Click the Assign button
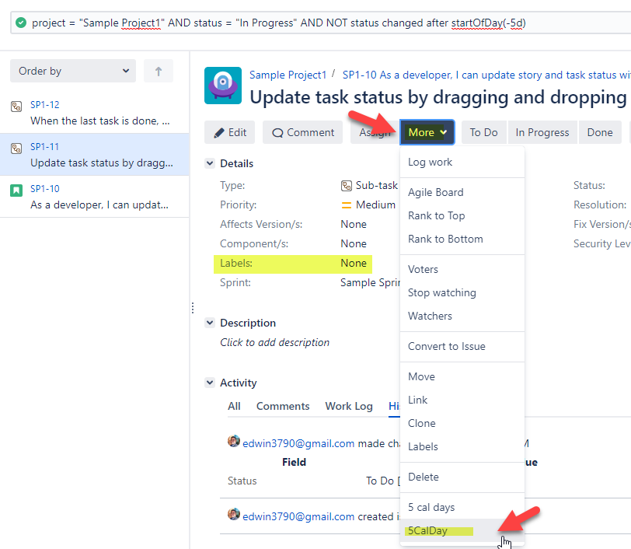631x549 pixels. click(x=375, y=132)
